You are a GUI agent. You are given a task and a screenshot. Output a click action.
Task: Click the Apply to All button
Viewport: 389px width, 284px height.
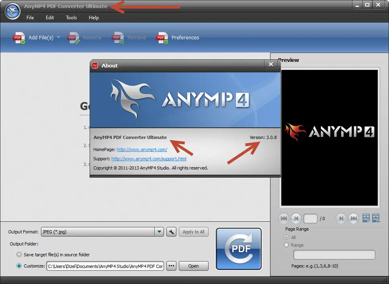click(194, 232)
